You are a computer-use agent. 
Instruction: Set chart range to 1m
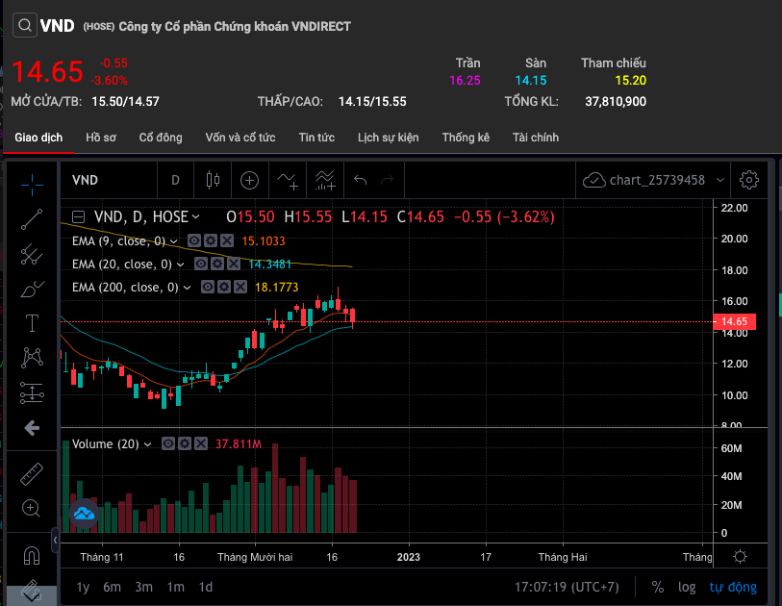click(x=176, y=587)
